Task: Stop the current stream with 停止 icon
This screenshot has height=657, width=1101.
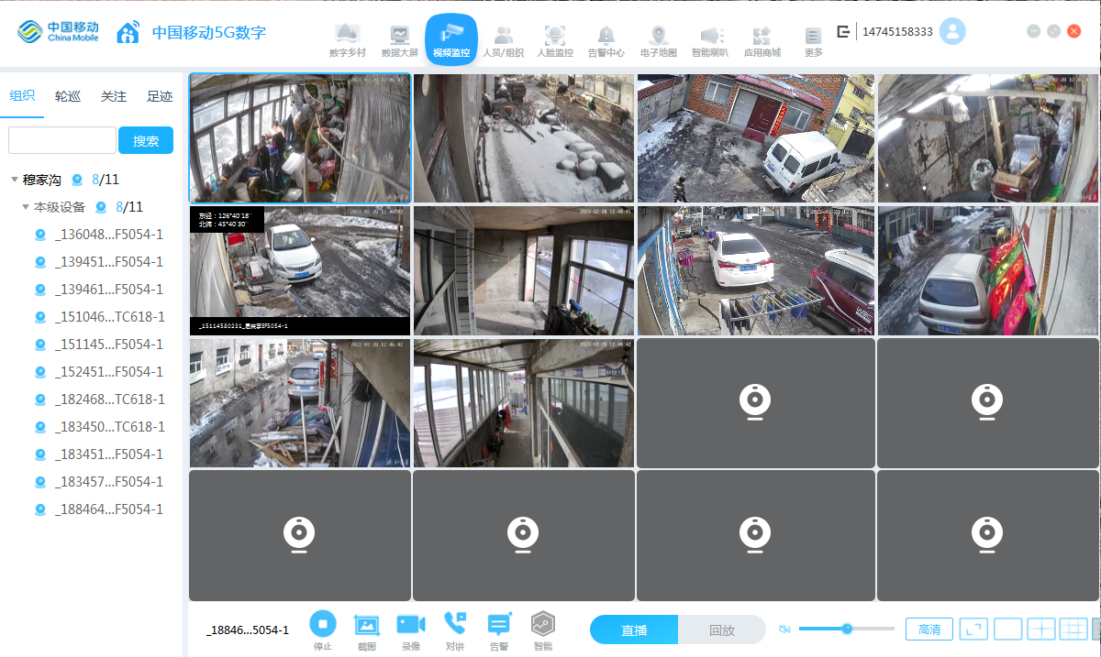Action: coord(323,624)
